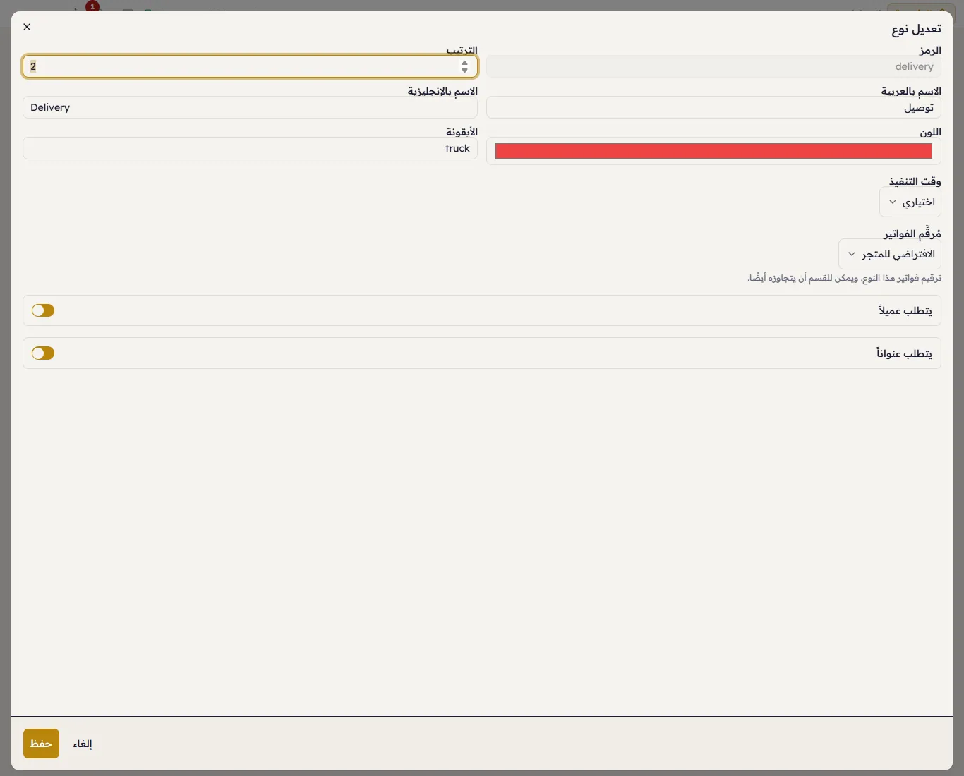Screen dimensions: 964x776
Task: Click the تعديل نوع dialog title
Action: point(916,29)
